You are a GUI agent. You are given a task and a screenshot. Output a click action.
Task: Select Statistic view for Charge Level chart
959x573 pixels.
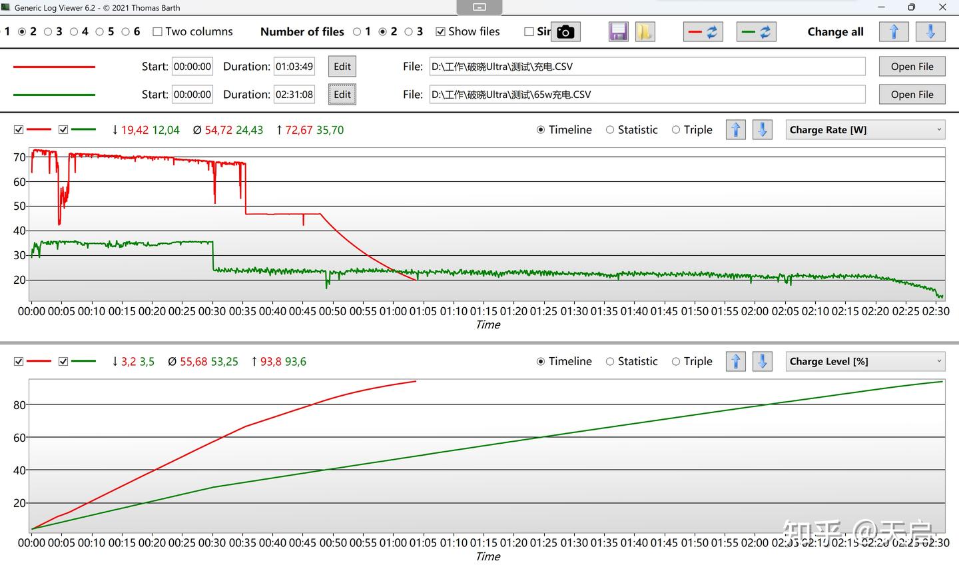point(610,361)
